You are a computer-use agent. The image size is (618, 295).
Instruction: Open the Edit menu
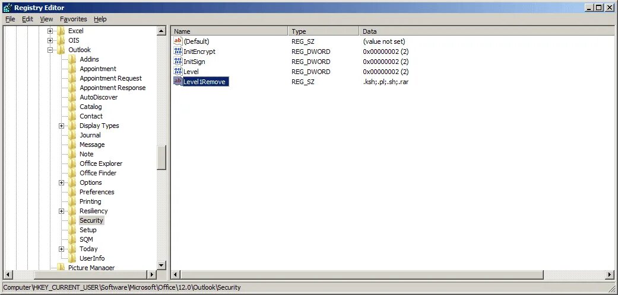click(27, 19)
